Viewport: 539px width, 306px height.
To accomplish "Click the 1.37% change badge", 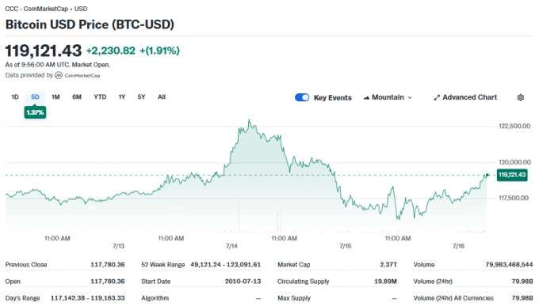I will pos(35,112).
